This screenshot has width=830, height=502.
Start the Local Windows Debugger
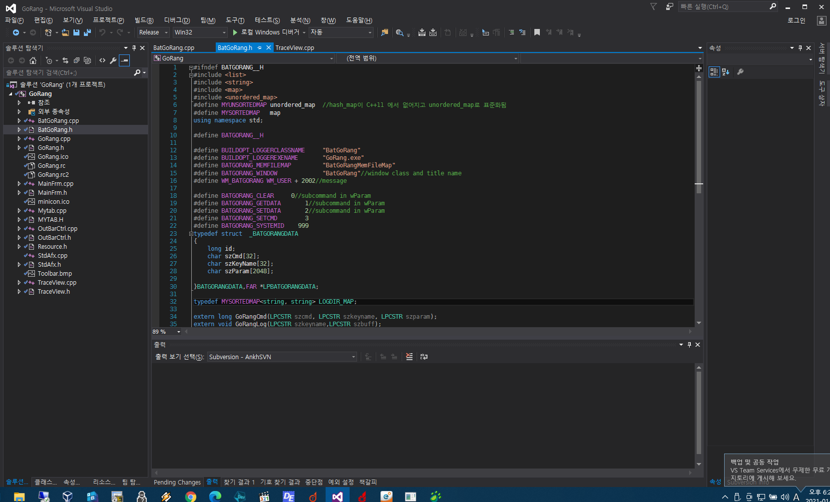[x=270, y=32]
